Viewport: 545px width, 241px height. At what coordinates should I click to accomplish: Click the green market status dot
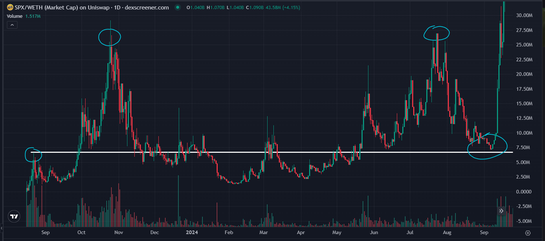point(177,8)
